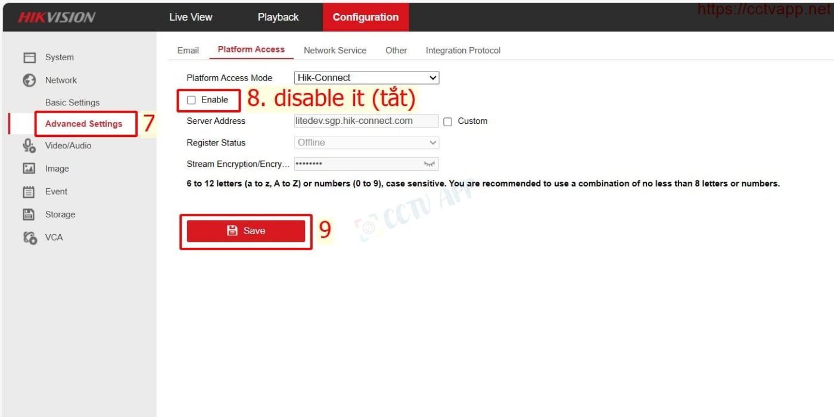Tick the Custom server address checkbox
This screenshot has height=417, width=834.
point(448,122)
